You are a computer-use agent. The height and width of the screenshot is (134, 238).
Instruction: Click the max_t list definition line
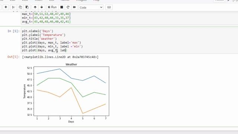[x=46, y=14]
